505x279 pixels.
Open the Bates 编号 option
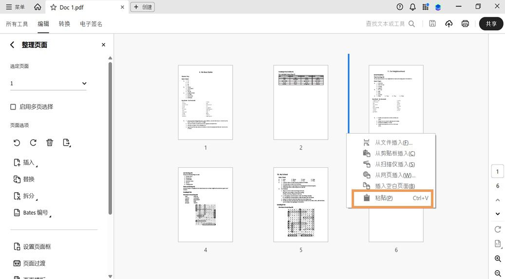click(32, 213)
